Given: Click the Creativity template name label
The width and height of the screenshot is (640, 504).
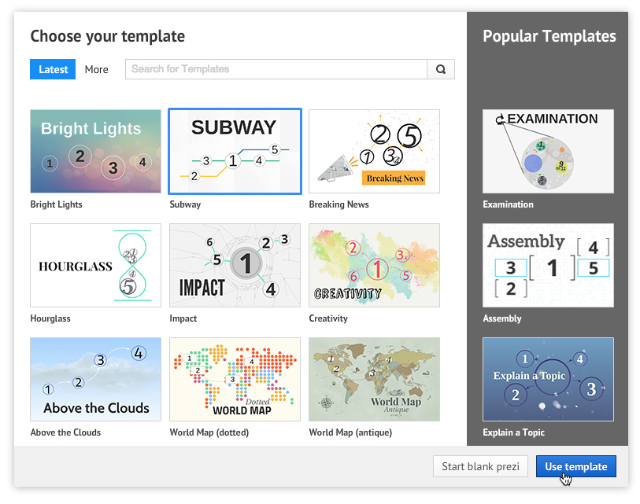Looking at the screenshot, I should pyautogui.click(x=328, y=318).
